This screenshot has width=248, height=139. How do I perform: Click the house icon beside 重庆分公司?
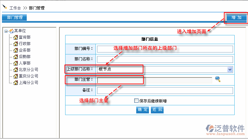click(16, 76)
